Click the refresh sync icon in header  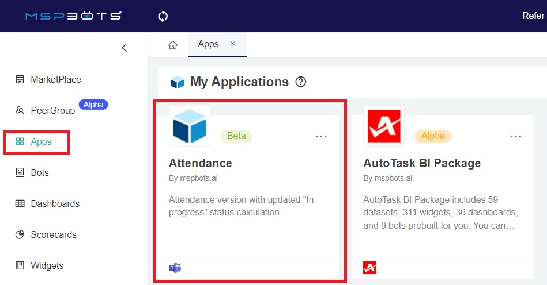pos(163,16)
